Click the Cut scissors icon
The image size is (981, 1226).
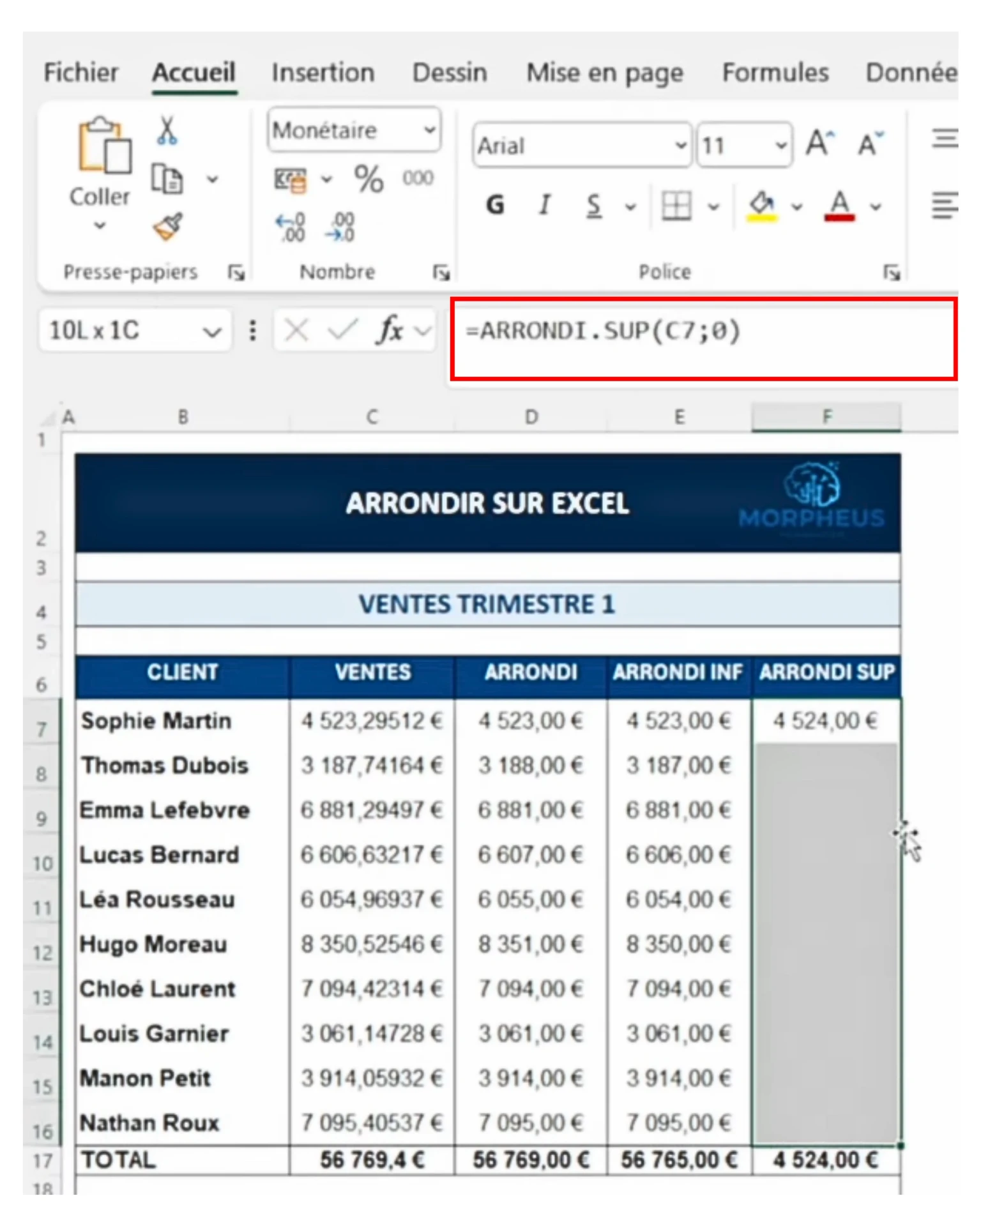(x=167, y=131)
